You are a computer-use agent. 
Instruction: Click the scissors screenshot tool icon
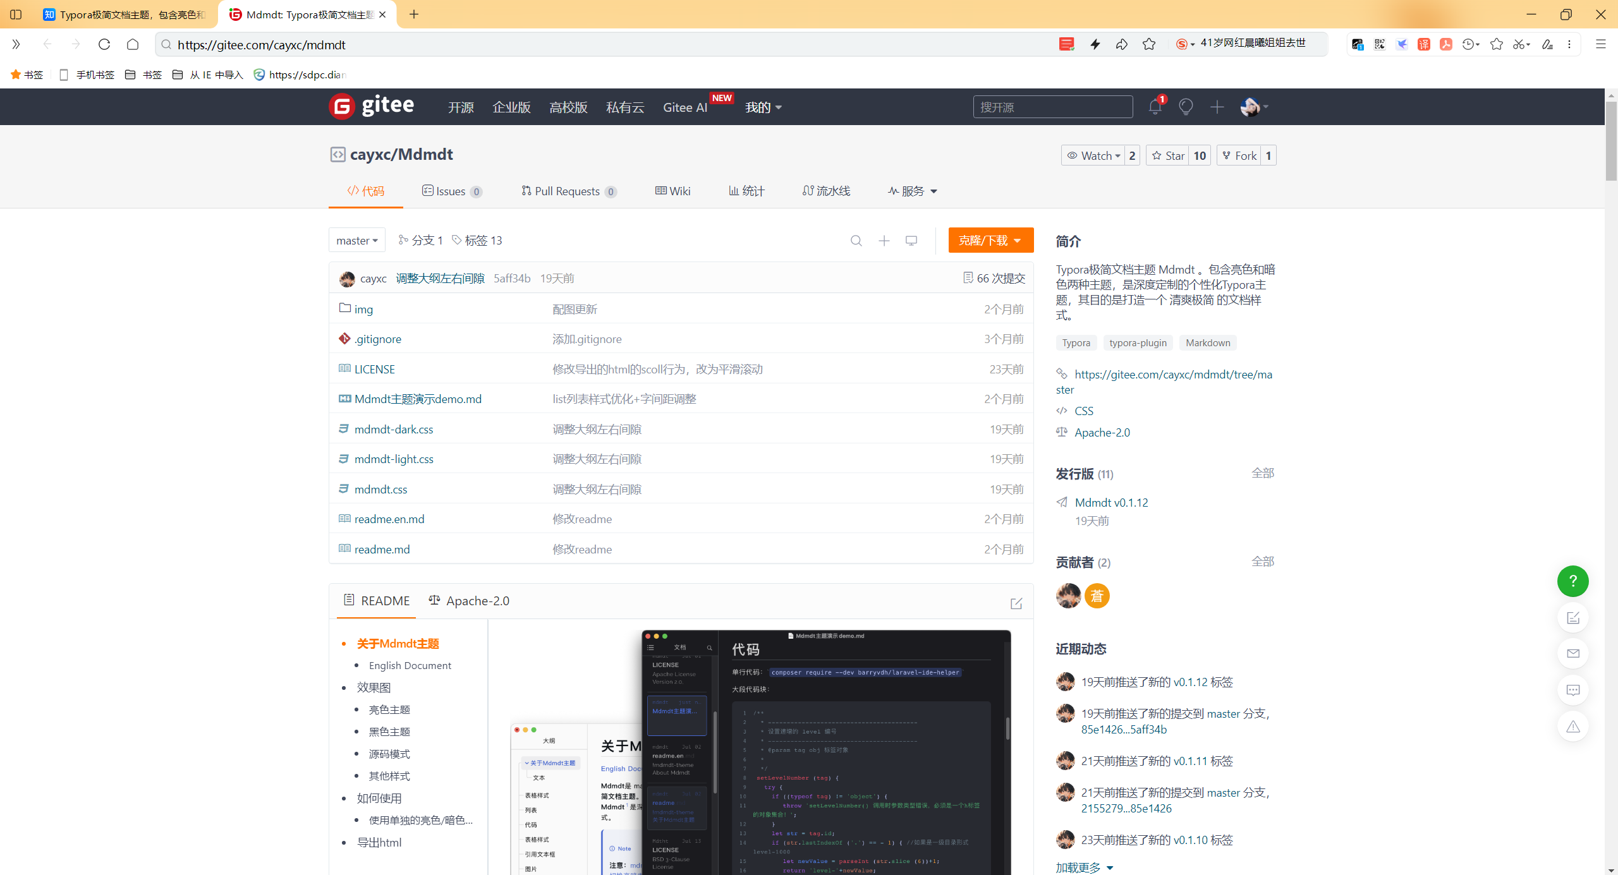pyautogui.click(x=1519, y=44)
